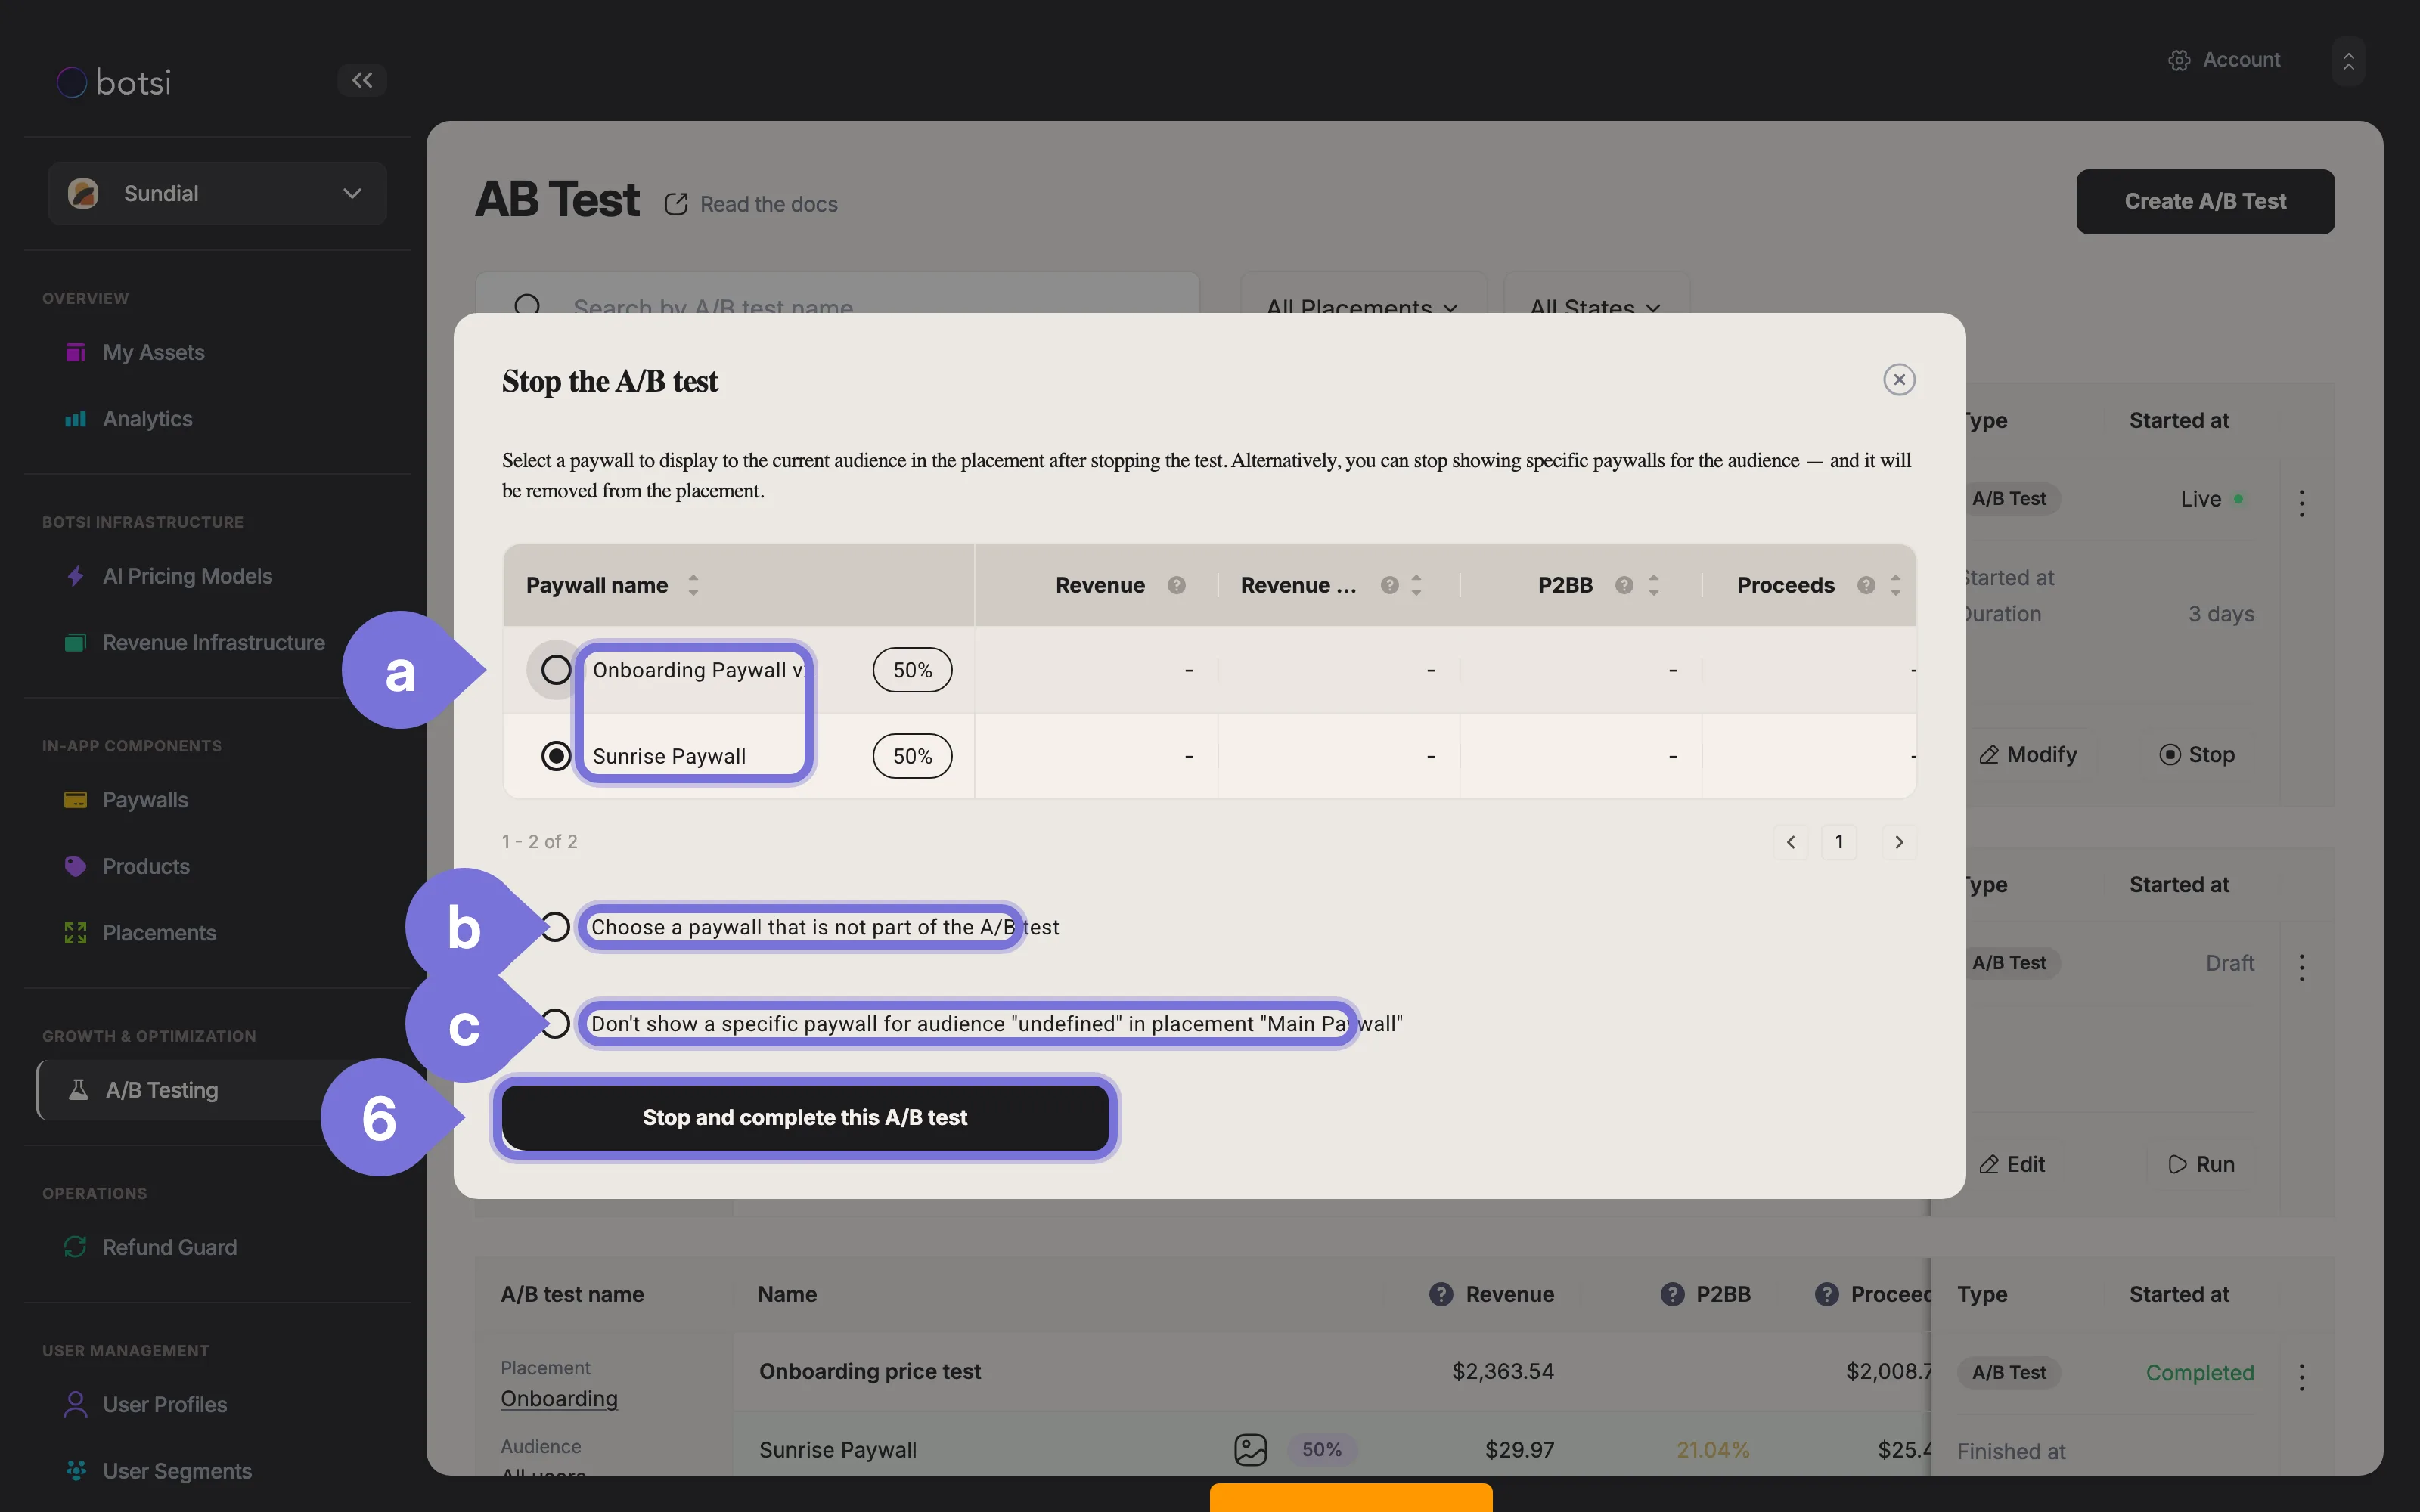Open My Assets in sidebar
This screenshot has width=2420, height=1512.
(153, 352)
